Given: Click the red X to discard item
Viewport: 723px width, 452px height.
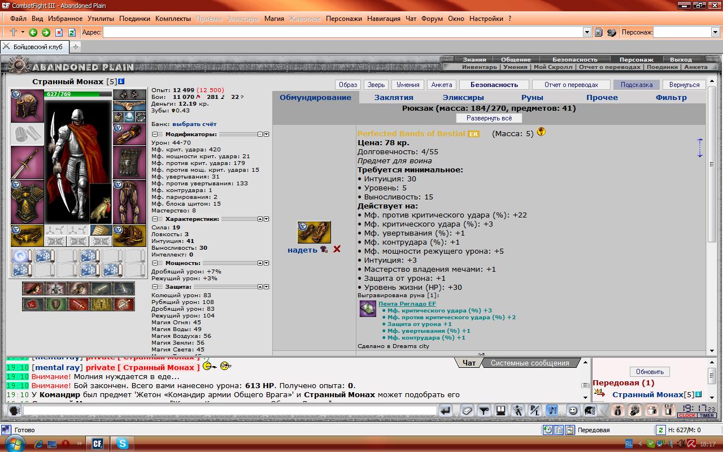Looking at the screenshot, I should [x=337, y=249].
